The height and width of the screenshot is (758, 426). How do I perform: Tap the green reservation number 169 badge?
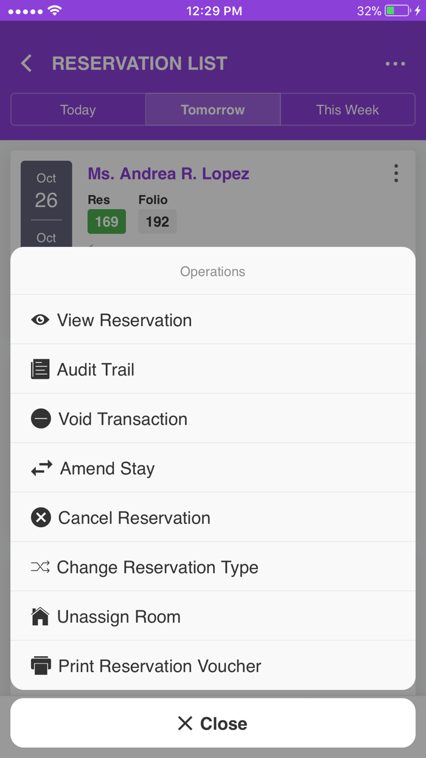pos(106,221)
